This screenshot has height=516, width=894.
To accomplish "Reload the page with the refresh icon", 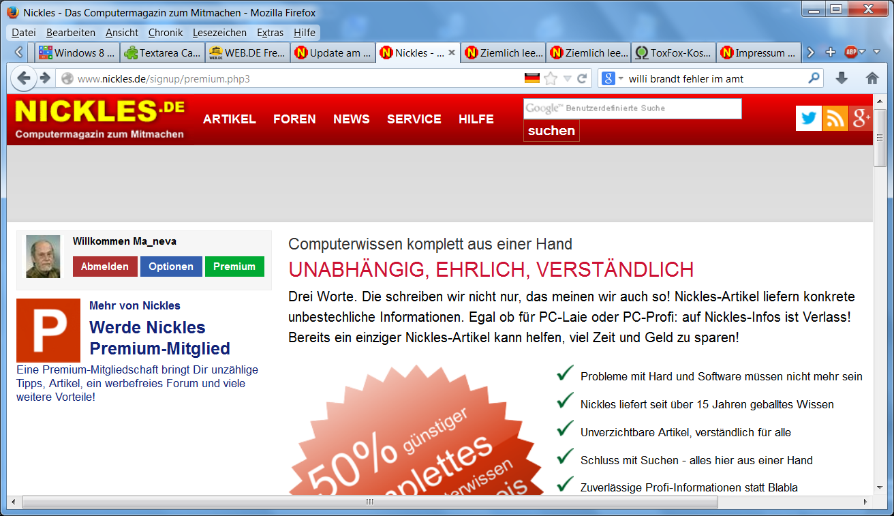I will [582, 78].
